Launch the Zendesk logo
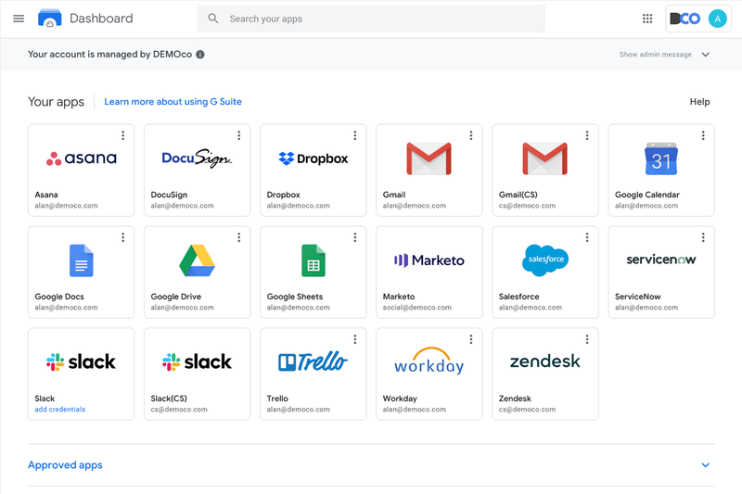 (545, 361)
